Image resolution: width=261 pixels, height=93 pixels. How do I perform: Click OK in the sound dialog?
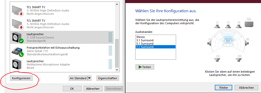click(72, 89)
